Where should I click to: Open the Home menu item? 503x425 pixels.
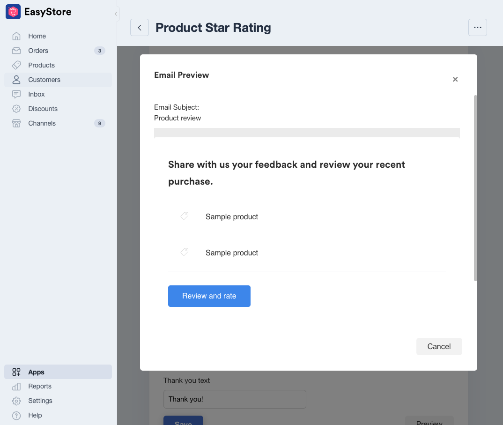(x=58, y=36)
